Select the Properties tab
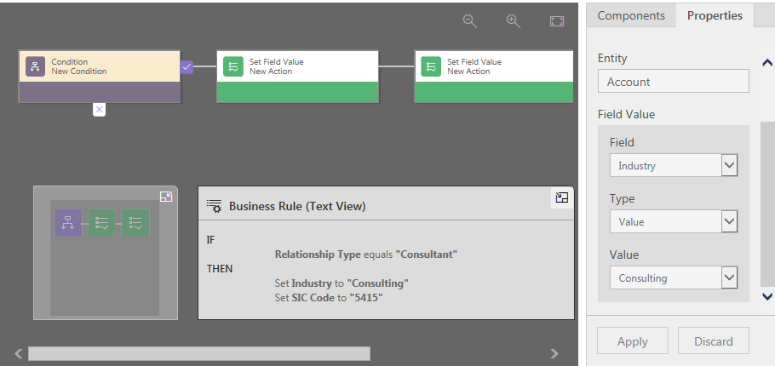 click(x=715, y=15)
